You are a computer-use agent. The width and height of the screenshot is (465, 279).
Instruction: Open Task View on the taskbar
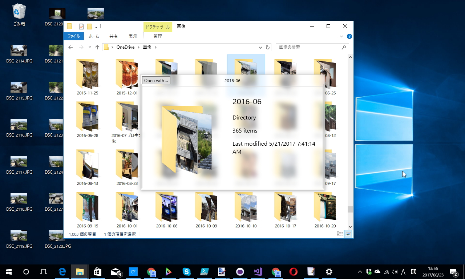point(44,272)
